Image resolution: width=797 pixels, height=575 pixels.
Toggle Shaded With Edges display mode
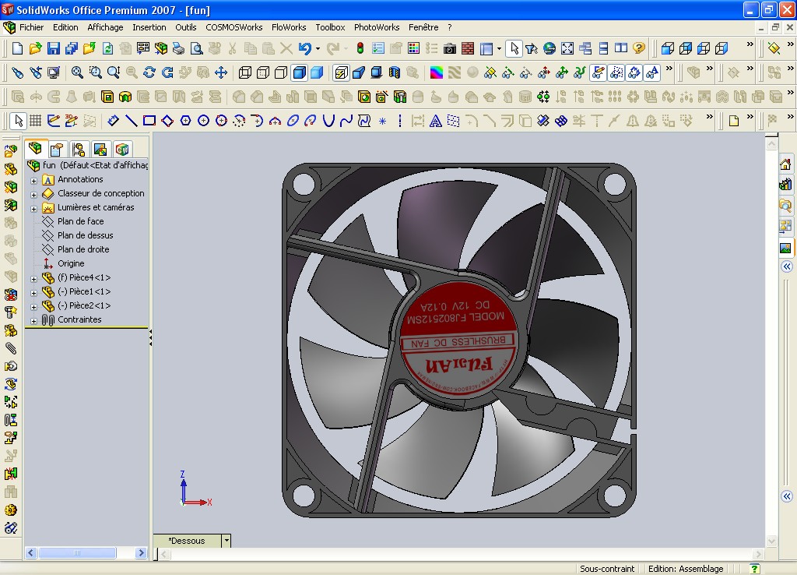click(x=299, y=72)
